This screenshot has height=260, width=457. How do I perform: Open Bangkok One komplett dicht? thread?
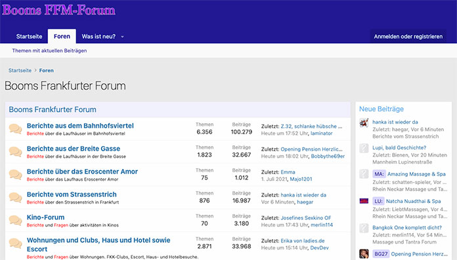[x=407, y=228]
